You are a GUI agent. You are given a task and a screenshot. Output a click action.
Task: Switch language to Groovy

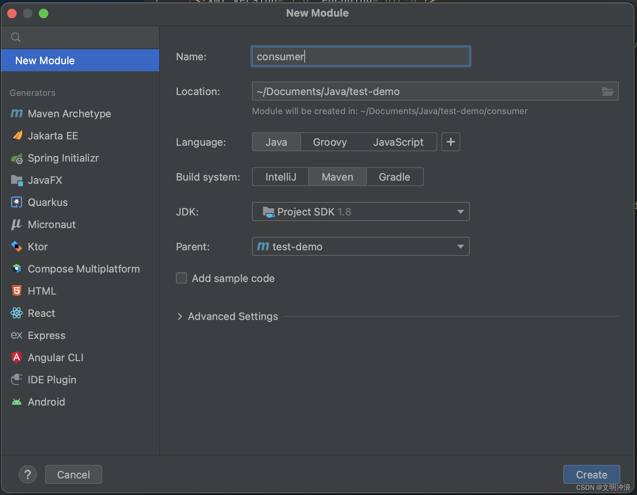(330, 142)
